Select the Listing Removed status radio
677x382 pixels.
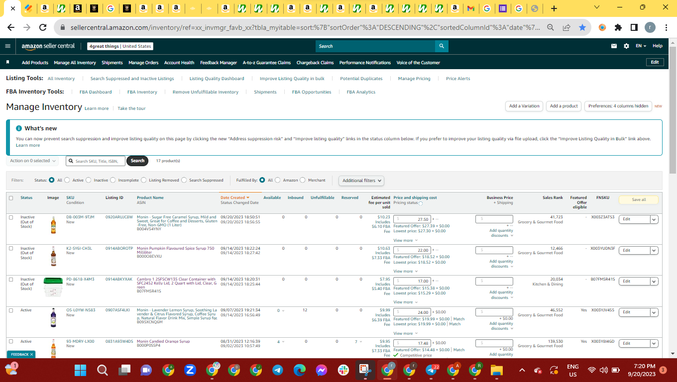point(144,180)
